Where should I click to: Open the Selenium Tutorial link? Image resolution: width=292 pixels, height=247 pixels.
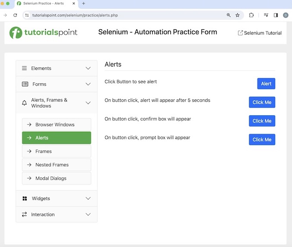coord(260,33)
